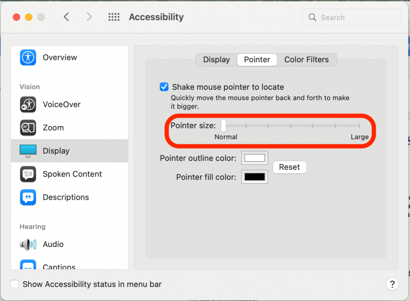410x301 pixels.
Task: Open the help question mark button
Action: tap(392, 284)
